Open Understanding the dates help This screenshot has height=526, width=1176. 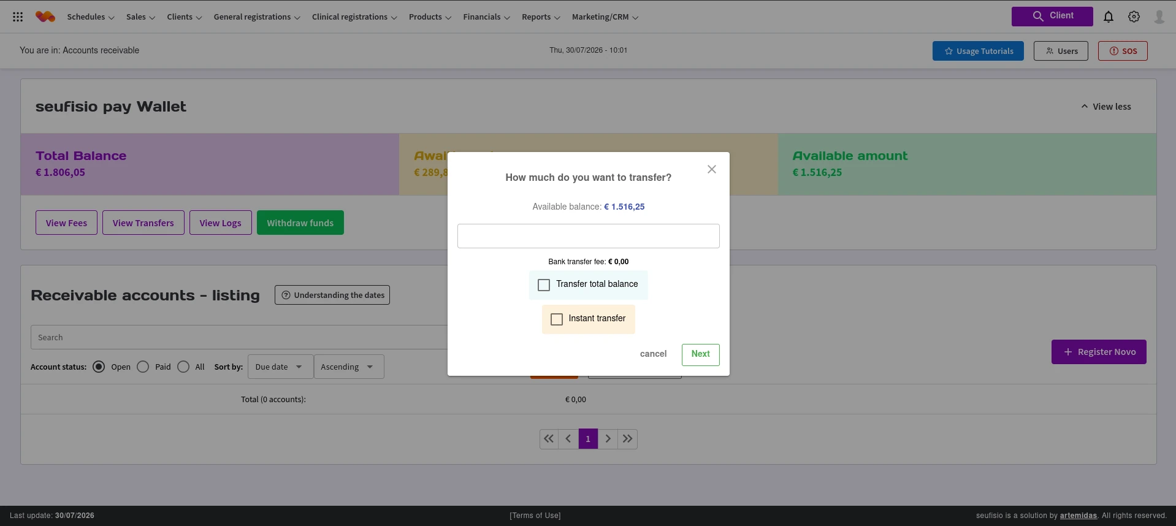click(x=332, y=295)
